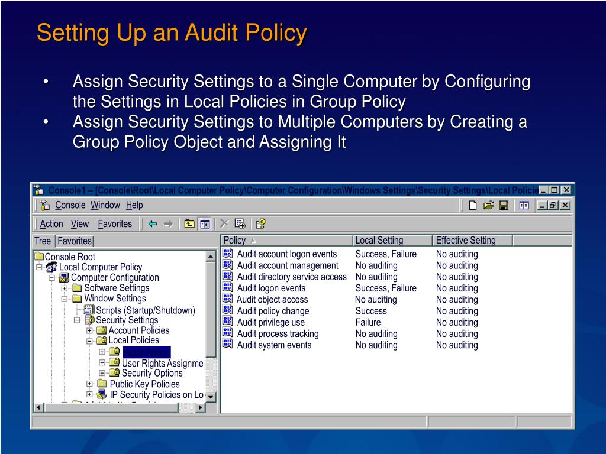Select Security Options in the tree
606x454 pixels.
(x=152, y=373)
